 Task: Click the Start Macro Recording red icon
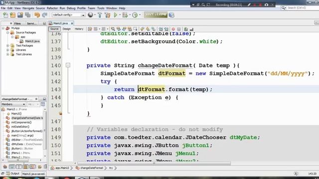(173, 29)
